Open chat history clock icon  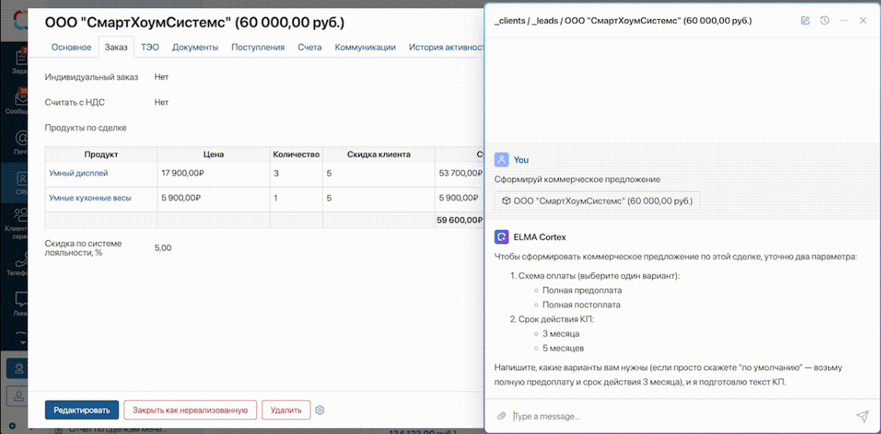click(824, 21)
